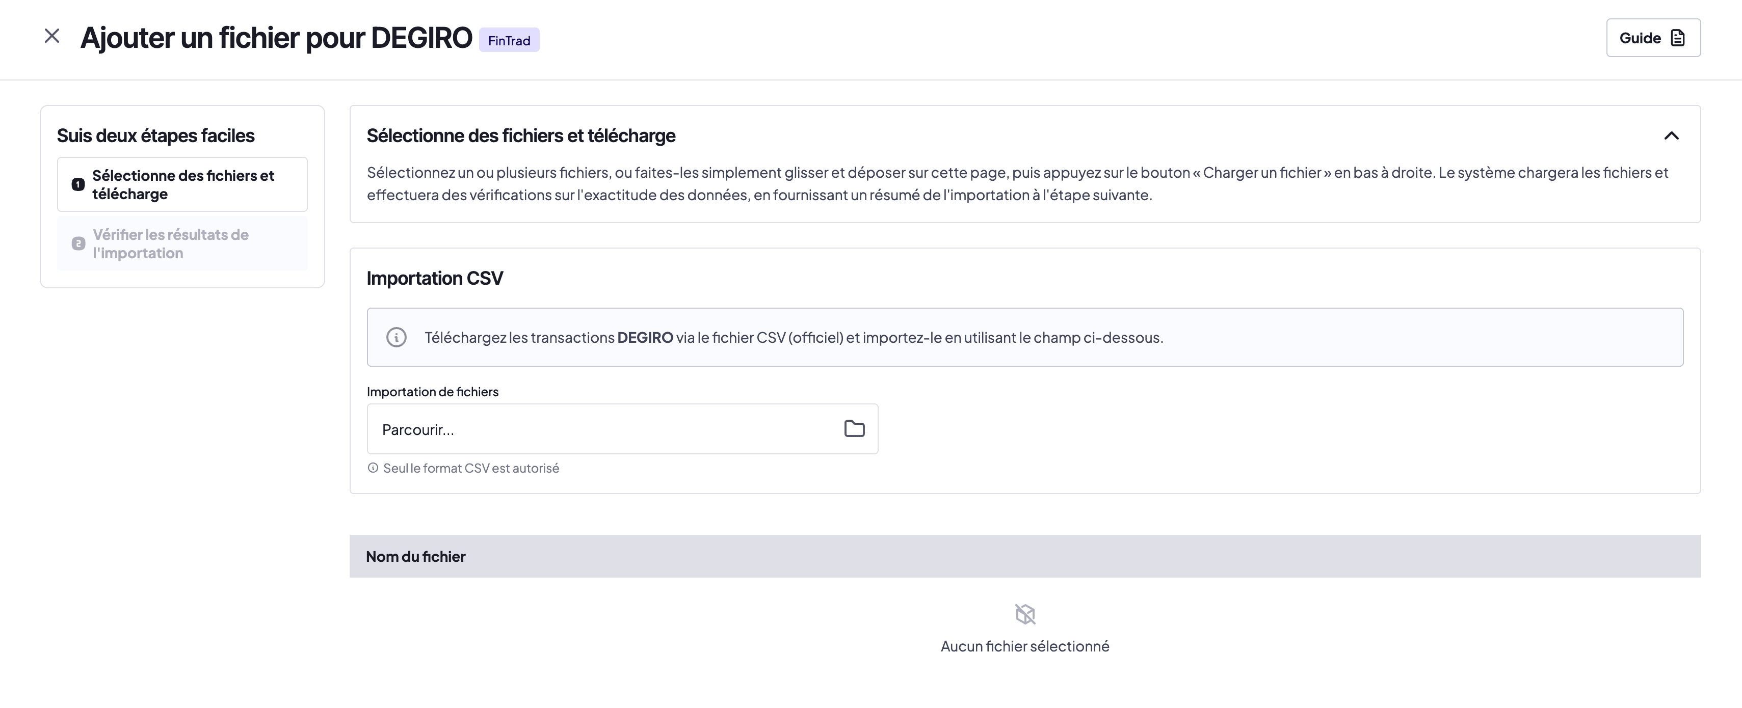Click the 'Aucun fichier sélectionné' message
Viewport: 1742px width, 708px height.
1025,646
